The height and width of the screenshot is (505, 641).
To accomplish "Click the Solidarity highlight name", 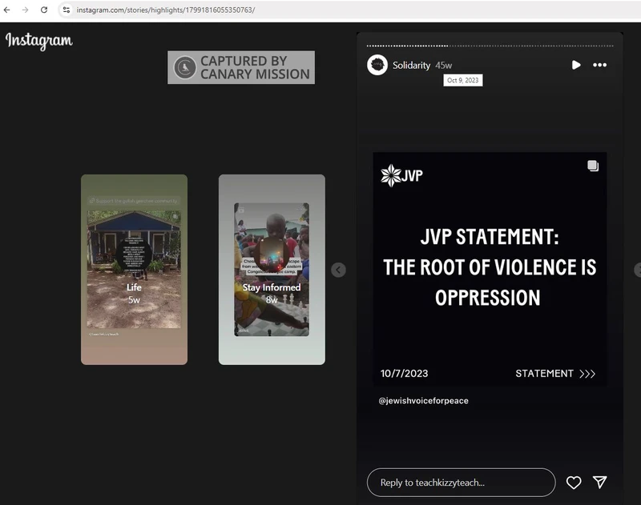I will pyautogui.click(x=411, y=65).
